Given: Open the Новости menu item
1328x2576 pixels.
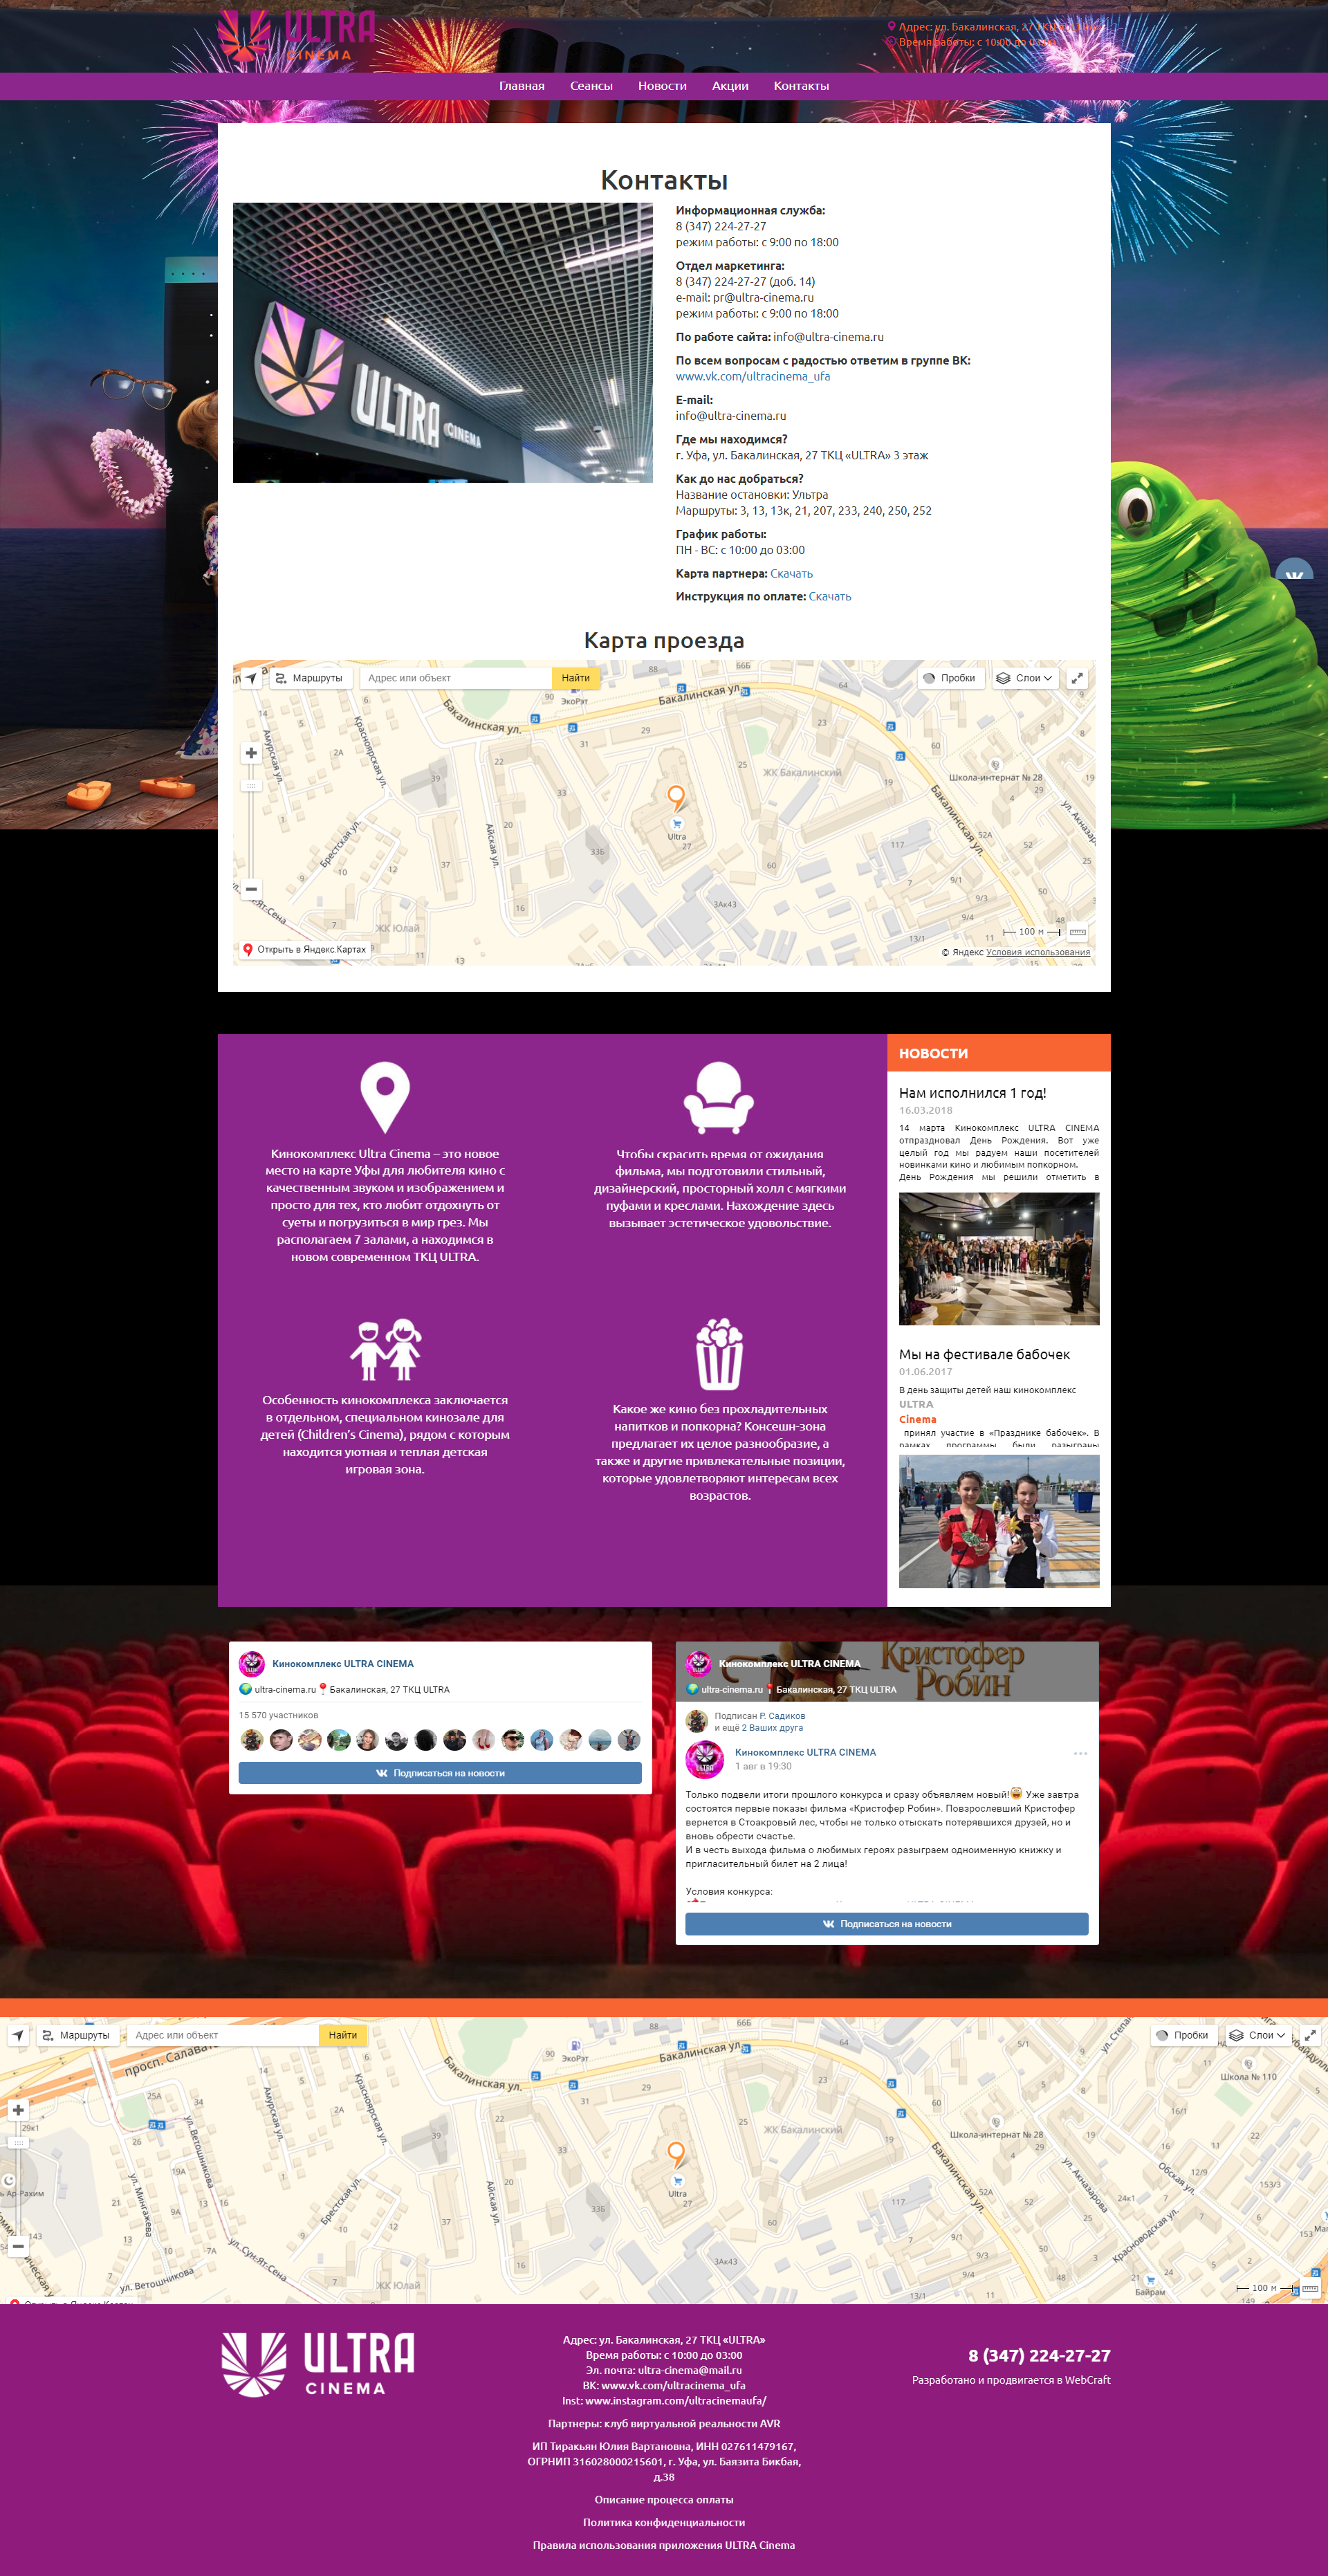Looking at the screenshot, I should pyautogui.click(x=662, y=86).
